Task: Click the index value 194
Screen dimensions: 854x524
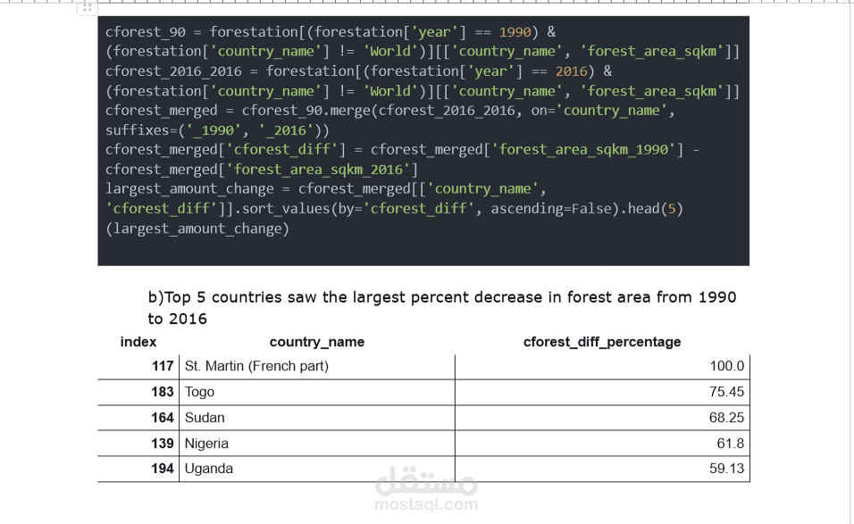Action: (163, 469)
